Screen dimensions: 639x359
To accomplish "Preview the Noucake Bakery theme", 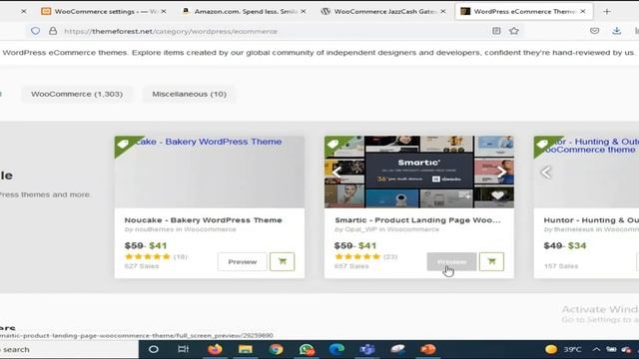I will coord(243,261).
